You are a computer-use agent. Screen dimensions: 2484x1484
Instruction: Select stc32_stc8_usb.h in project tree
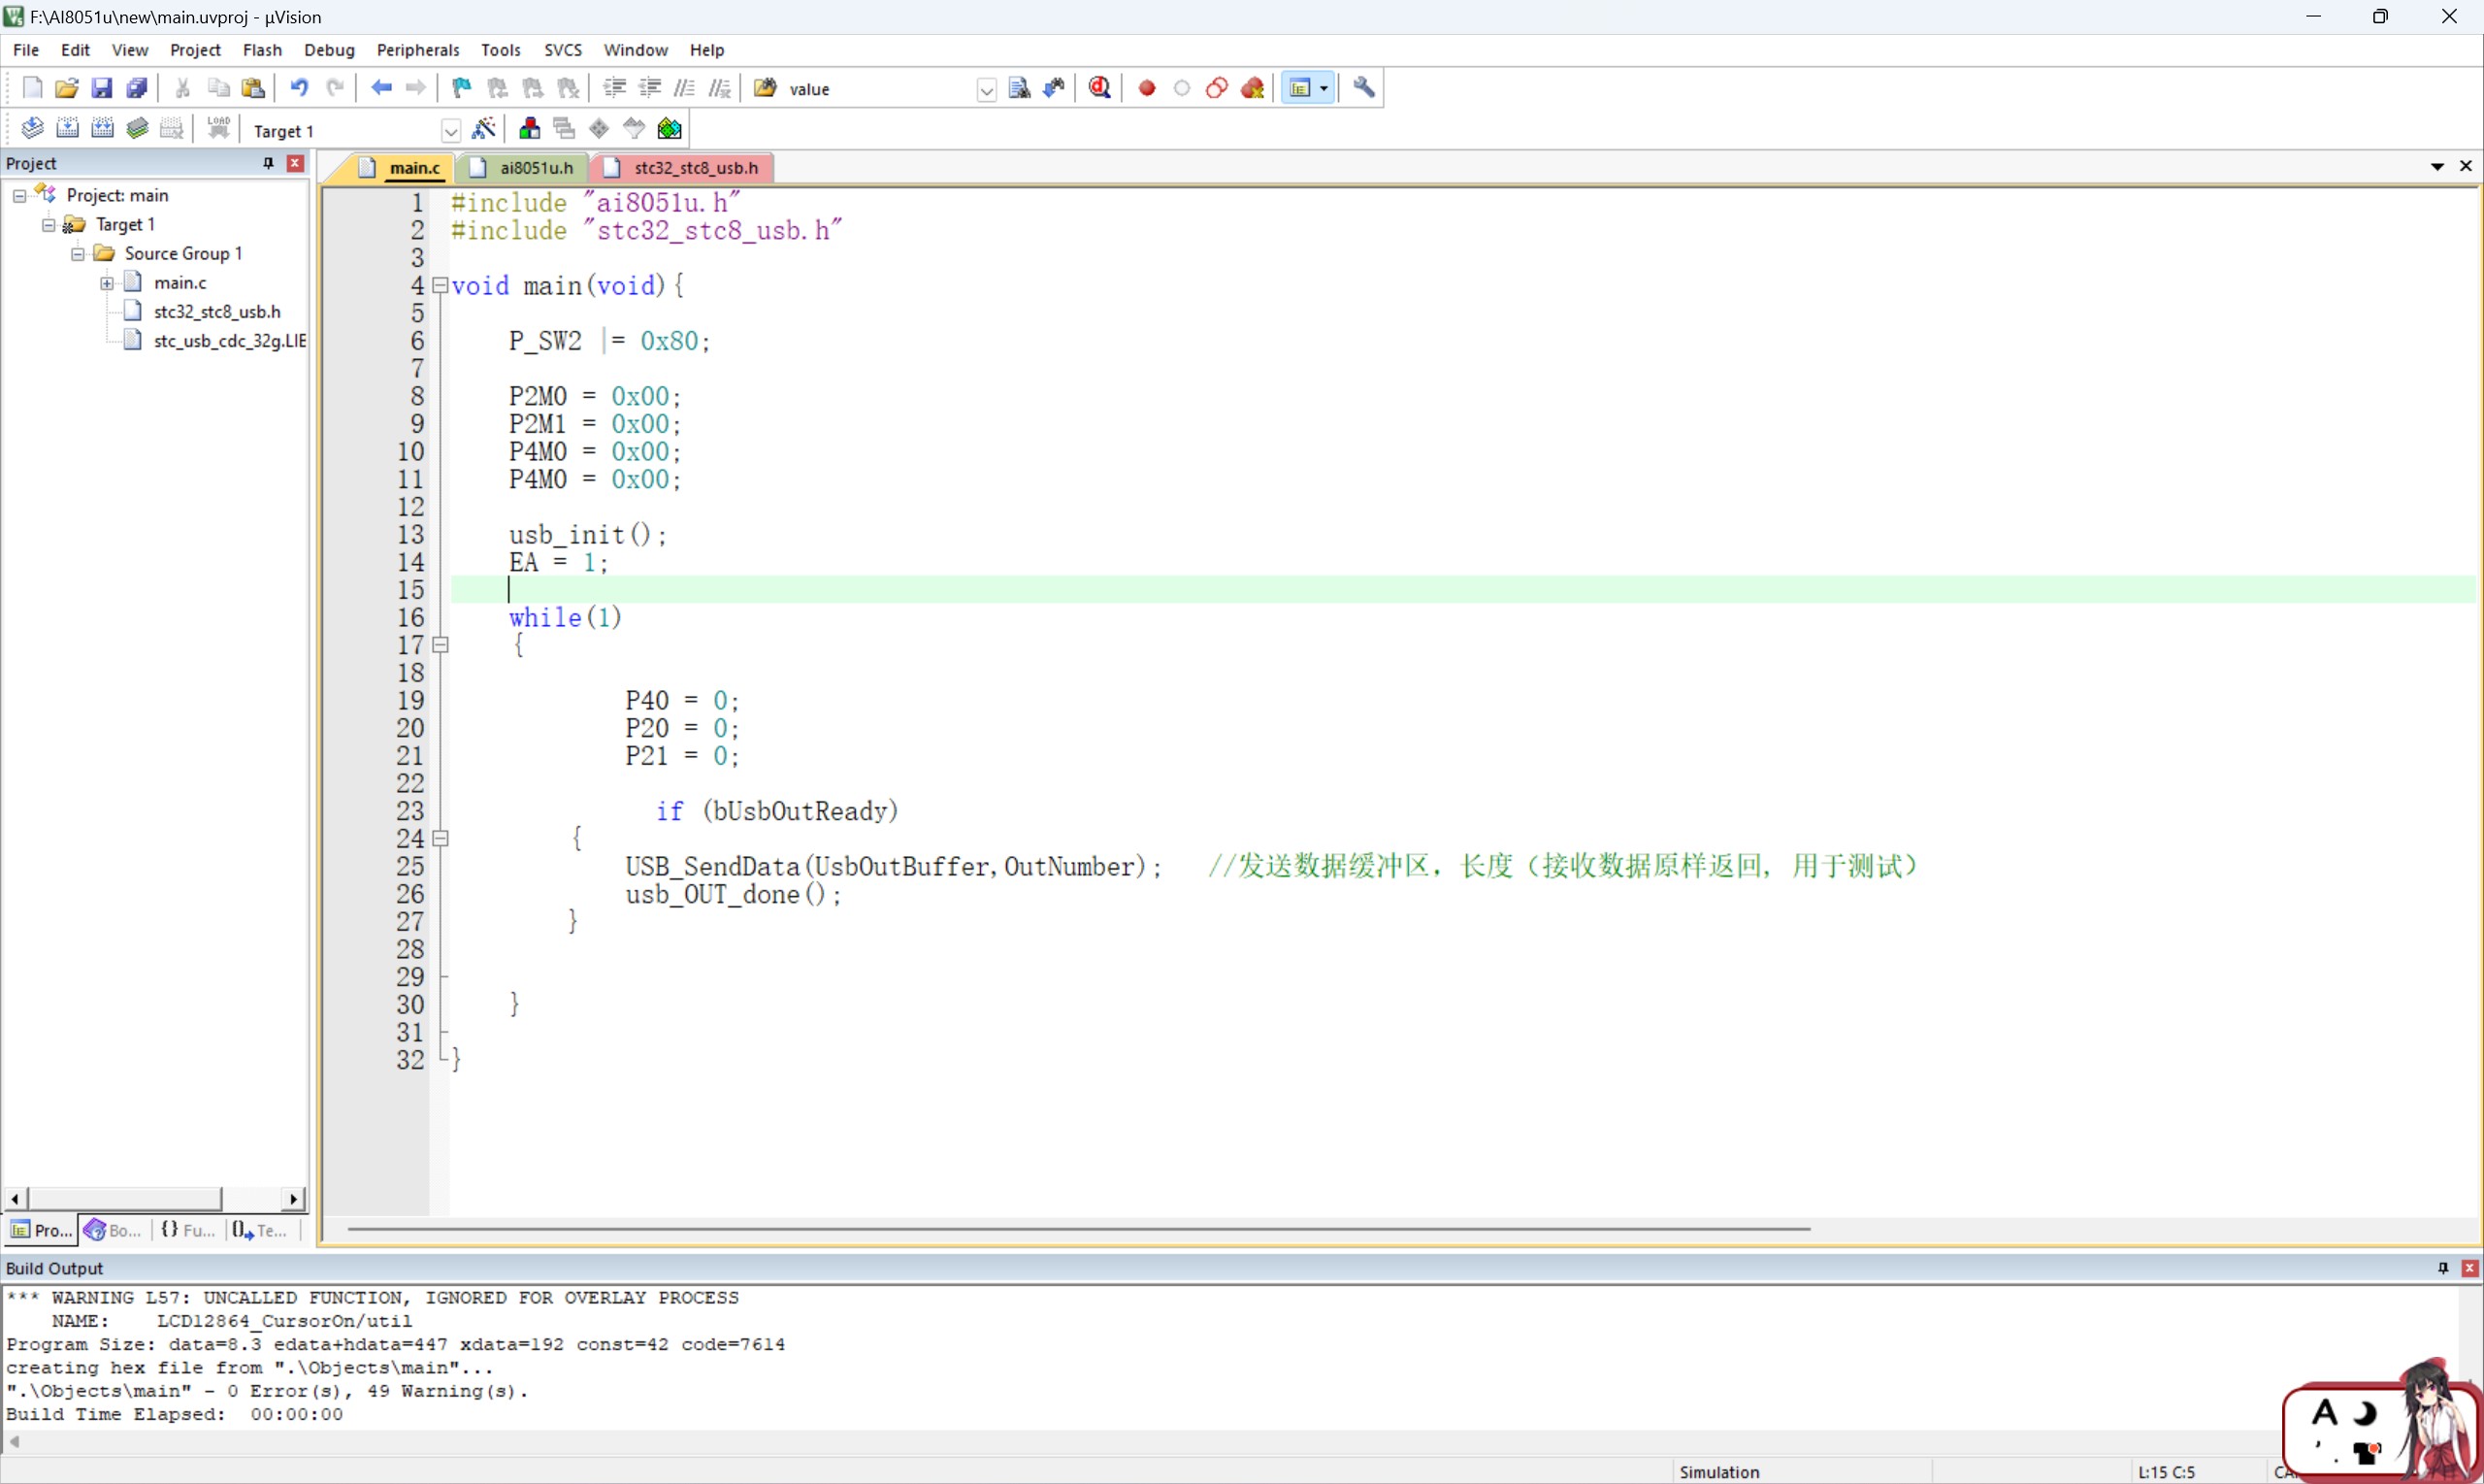[217, 312]
